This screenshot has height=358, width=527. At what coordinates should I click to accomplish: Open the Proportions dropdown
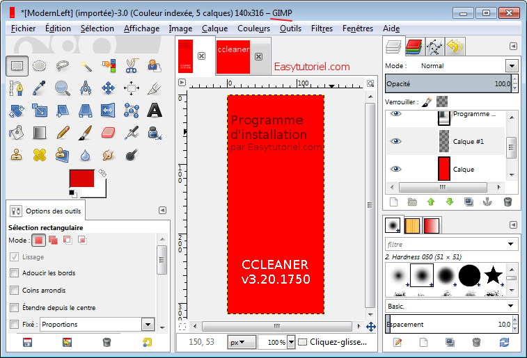(147, 325)
